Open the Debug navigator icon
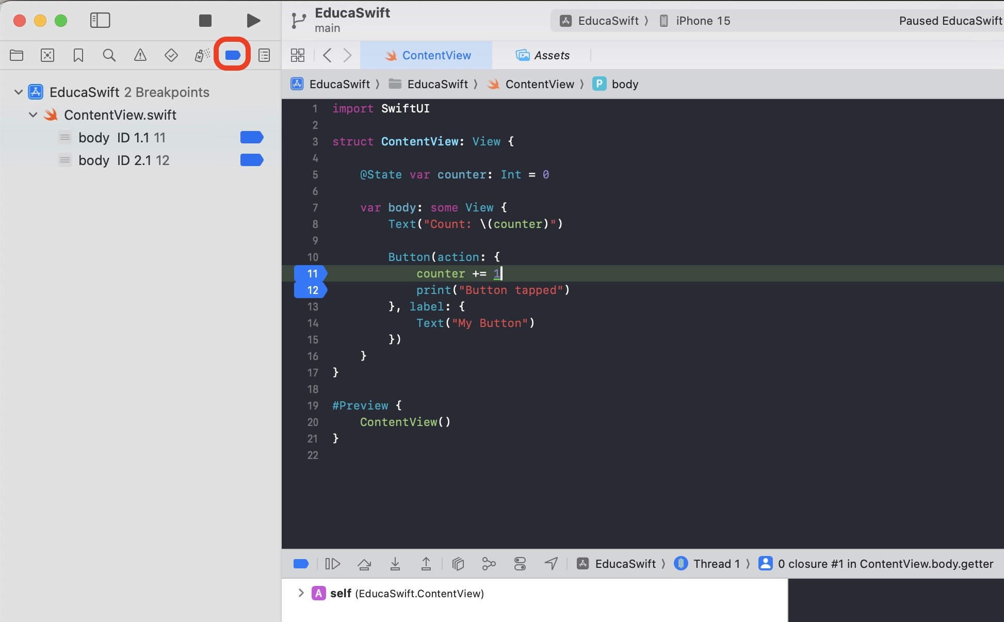Viewport: 1004px width, 622px height. point(202,55)
